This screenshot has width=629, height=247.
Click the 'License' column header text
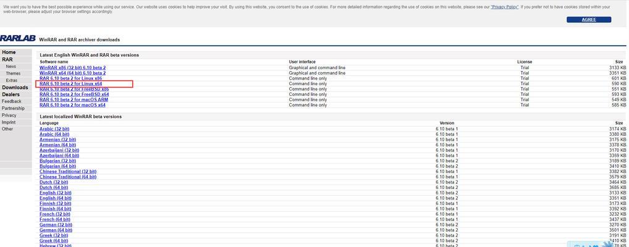[x=525, y=62]
